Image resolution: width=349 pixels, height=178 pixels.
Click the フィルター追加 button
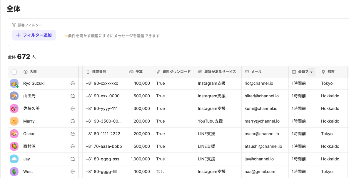(x=34, y=35)
